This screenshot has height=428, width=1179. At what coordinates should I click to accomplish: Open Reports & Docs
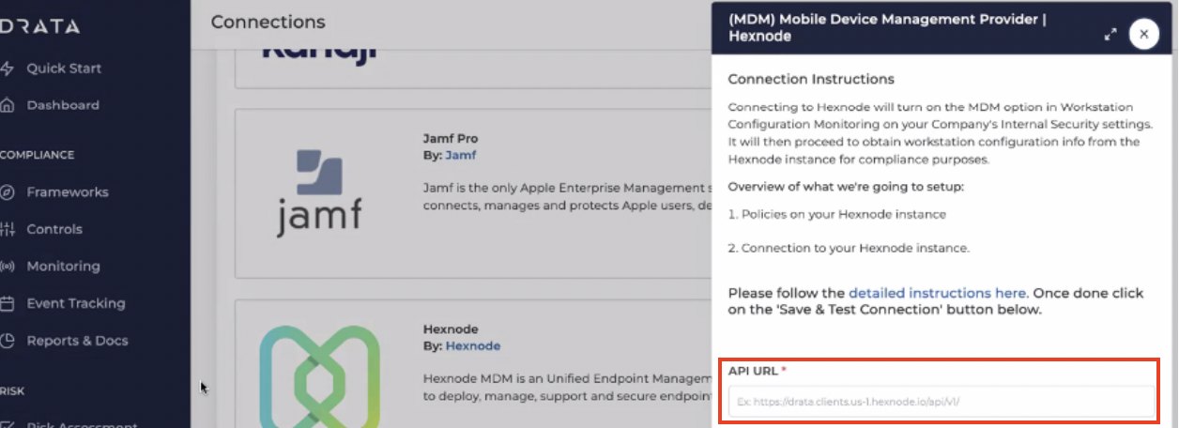pyautogui.click(x=77, y=341)
